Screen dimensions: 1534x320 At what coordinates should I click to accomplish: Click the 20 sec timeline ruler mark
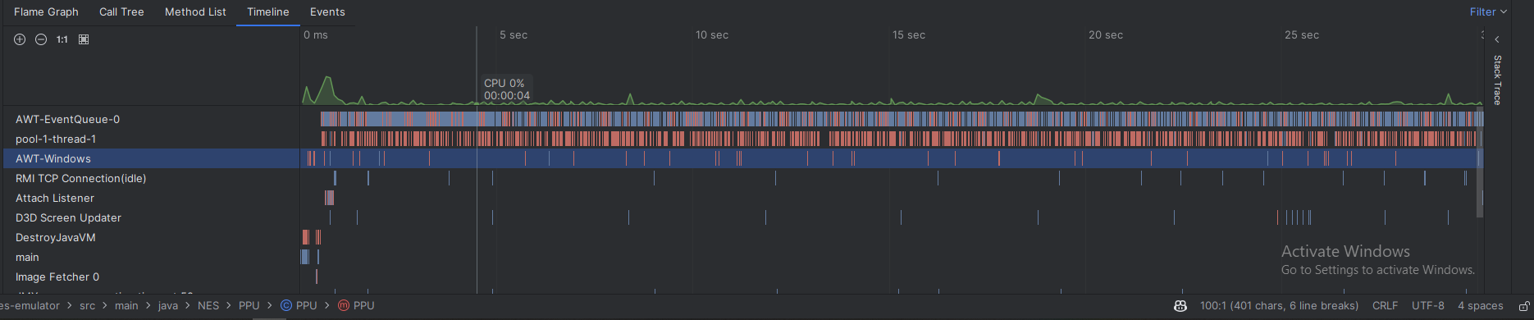[1106, 35]
